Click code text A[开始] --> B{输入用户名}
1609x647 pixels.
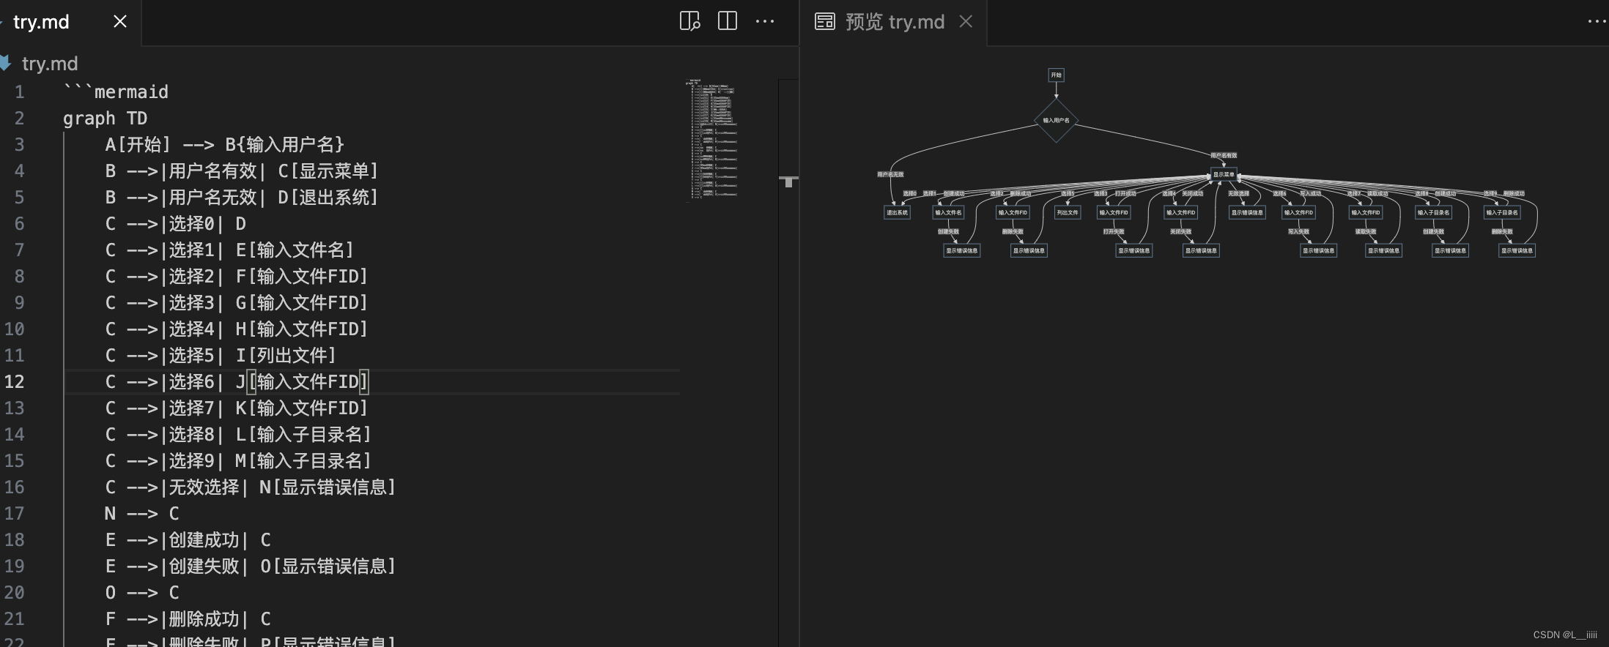pyautogui.click(x=225, y=144)
